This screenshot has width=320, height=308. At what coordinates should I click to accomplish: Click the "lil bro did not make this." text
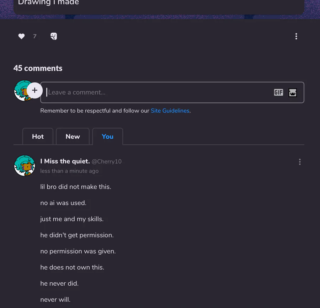click(x=76, y=187)
